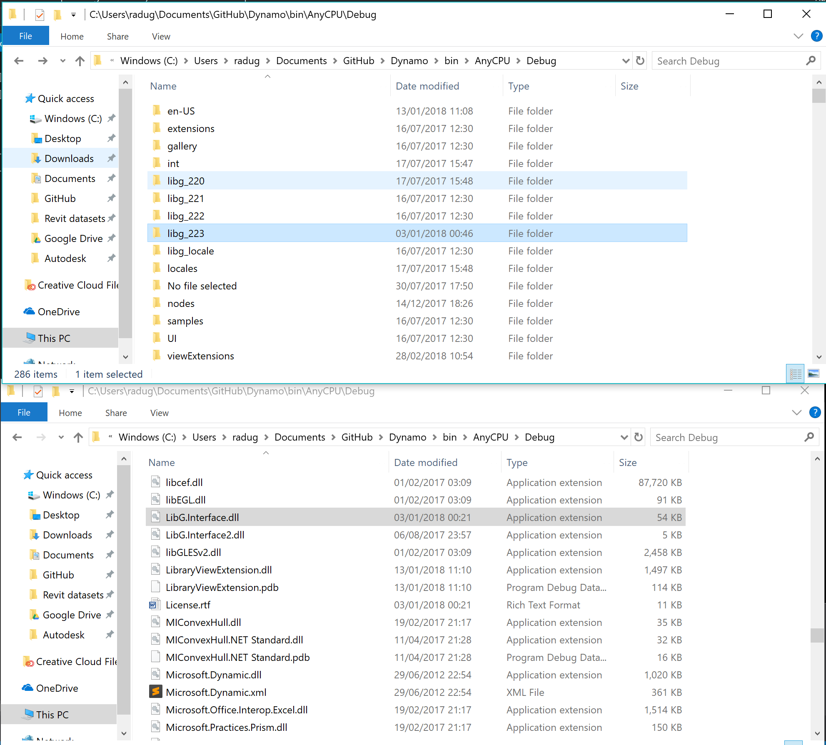Open quick access toolbar dropdown in bottom title bar
Viewport: 826px width, 745px height.
pyautogui.click(x=72, y=392)
